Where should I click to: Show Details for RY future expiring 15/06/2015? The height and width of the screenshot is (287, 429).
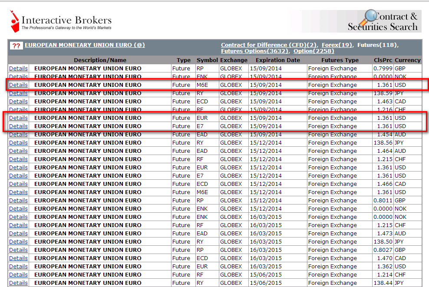[x=18, y=283]
